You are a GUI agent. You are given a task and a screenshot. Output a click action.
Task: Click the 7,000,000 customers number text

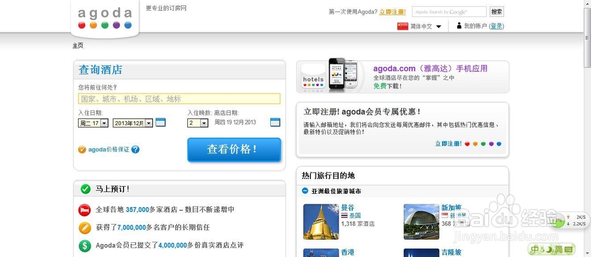[132, 227]
